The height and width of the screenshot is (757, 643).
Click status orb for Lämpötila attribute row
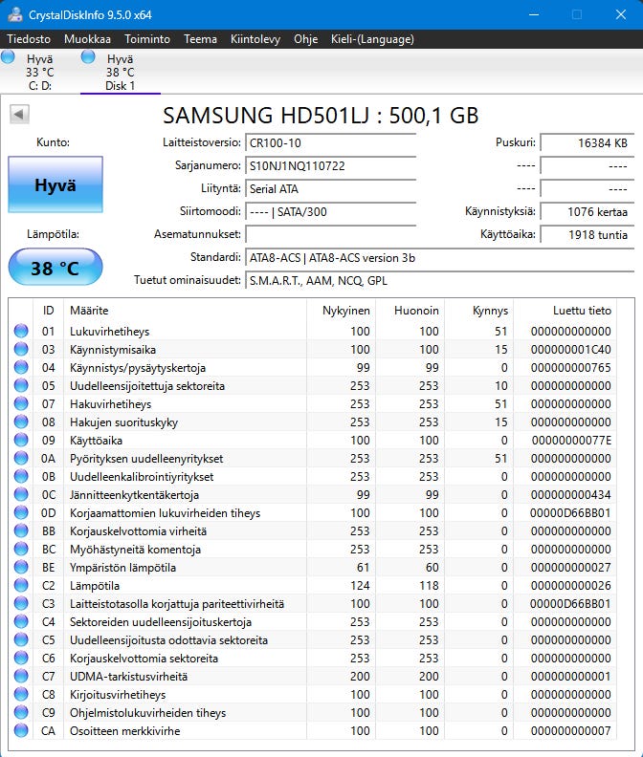click(21, 586)
